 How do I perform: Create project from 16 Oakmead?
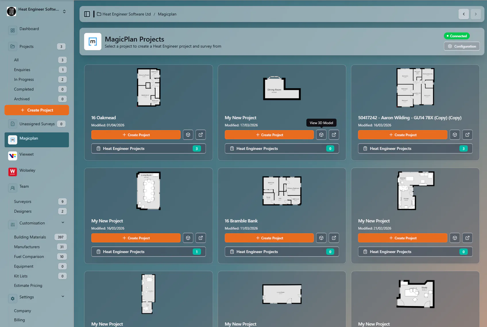tap(136, 135)
